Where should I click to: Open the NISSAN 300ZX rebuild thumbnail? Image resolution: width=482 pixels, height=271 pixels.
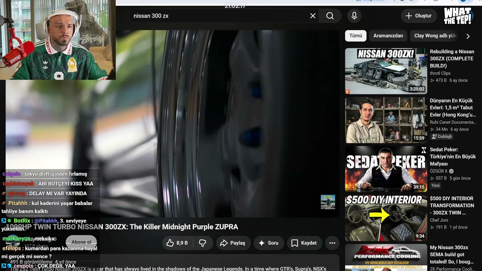tap(386, 71)
